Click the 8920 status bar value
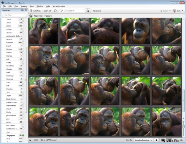Viewport: 186px width, 144px height. pos(36,140)
